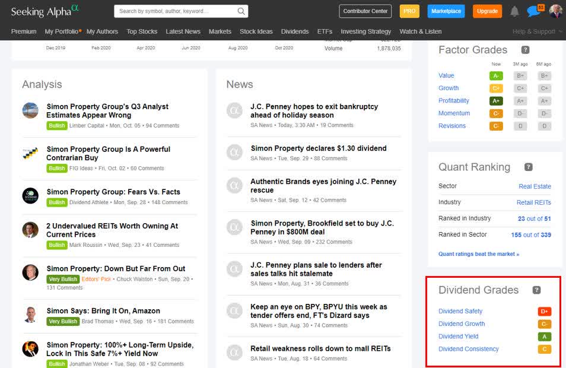Click the Chuck Walston author thumbnail

click(30, 272)
